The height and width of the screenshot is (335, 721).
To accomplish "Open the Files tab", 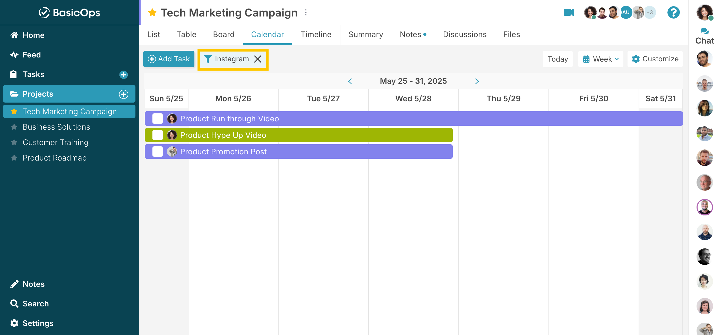I will pyautogui.click(x=511, y=35).
